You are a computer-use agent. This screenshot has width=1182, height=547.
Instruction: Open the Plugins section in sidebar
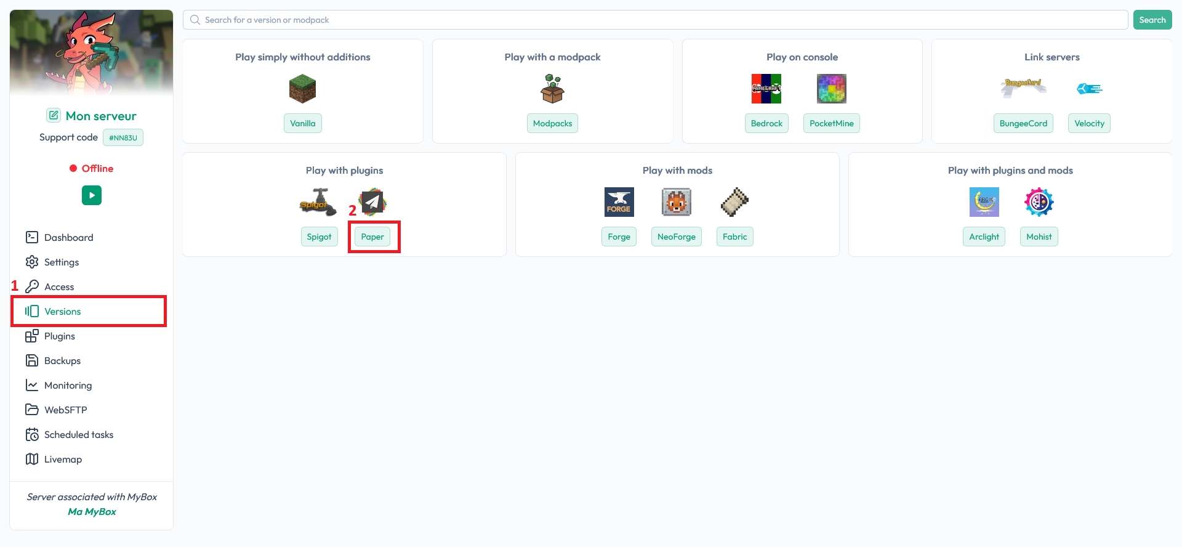(x=59, y=336)
